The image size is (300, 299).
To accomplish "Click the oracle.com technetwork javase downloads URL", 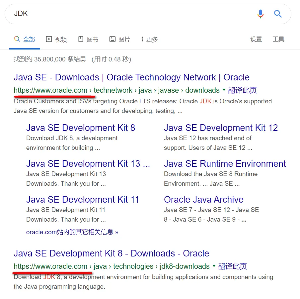I will [117, 90].
